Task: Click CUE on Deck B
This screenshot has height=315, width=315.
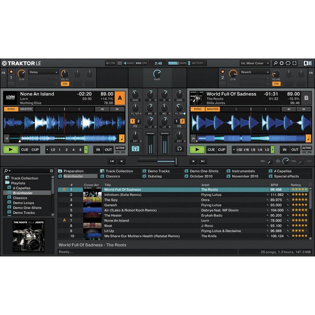Action: [x=211, y=150]
